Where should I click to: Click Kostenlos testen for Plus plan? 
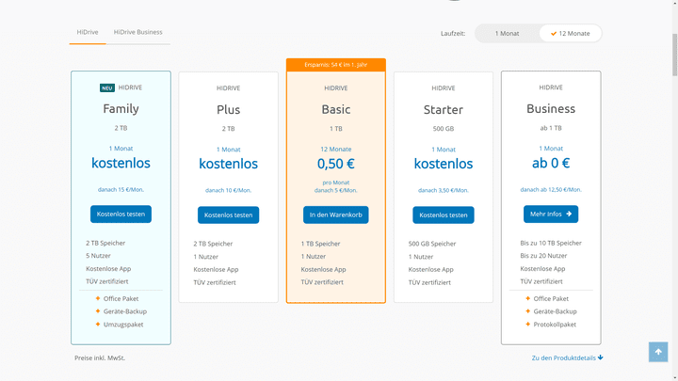click(x=228, y=214)
